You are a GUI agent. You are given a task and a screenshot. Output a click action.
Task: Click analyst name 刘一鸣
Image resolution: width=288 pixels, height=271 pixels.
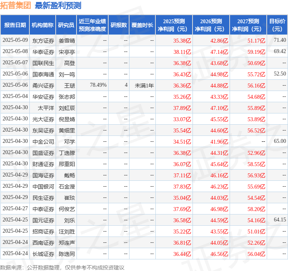tap(66, 74)
